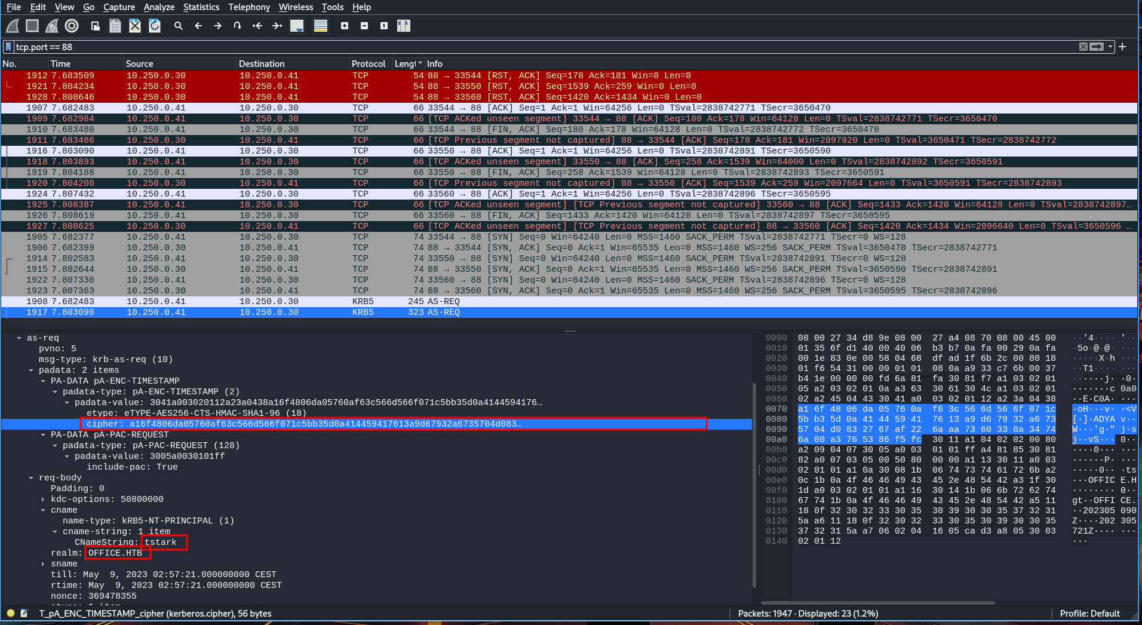Image resolution: width=1142 pixels, height=625 pixels.
Task: Start capture with the shark fin icon
Action: click(13, 26)
